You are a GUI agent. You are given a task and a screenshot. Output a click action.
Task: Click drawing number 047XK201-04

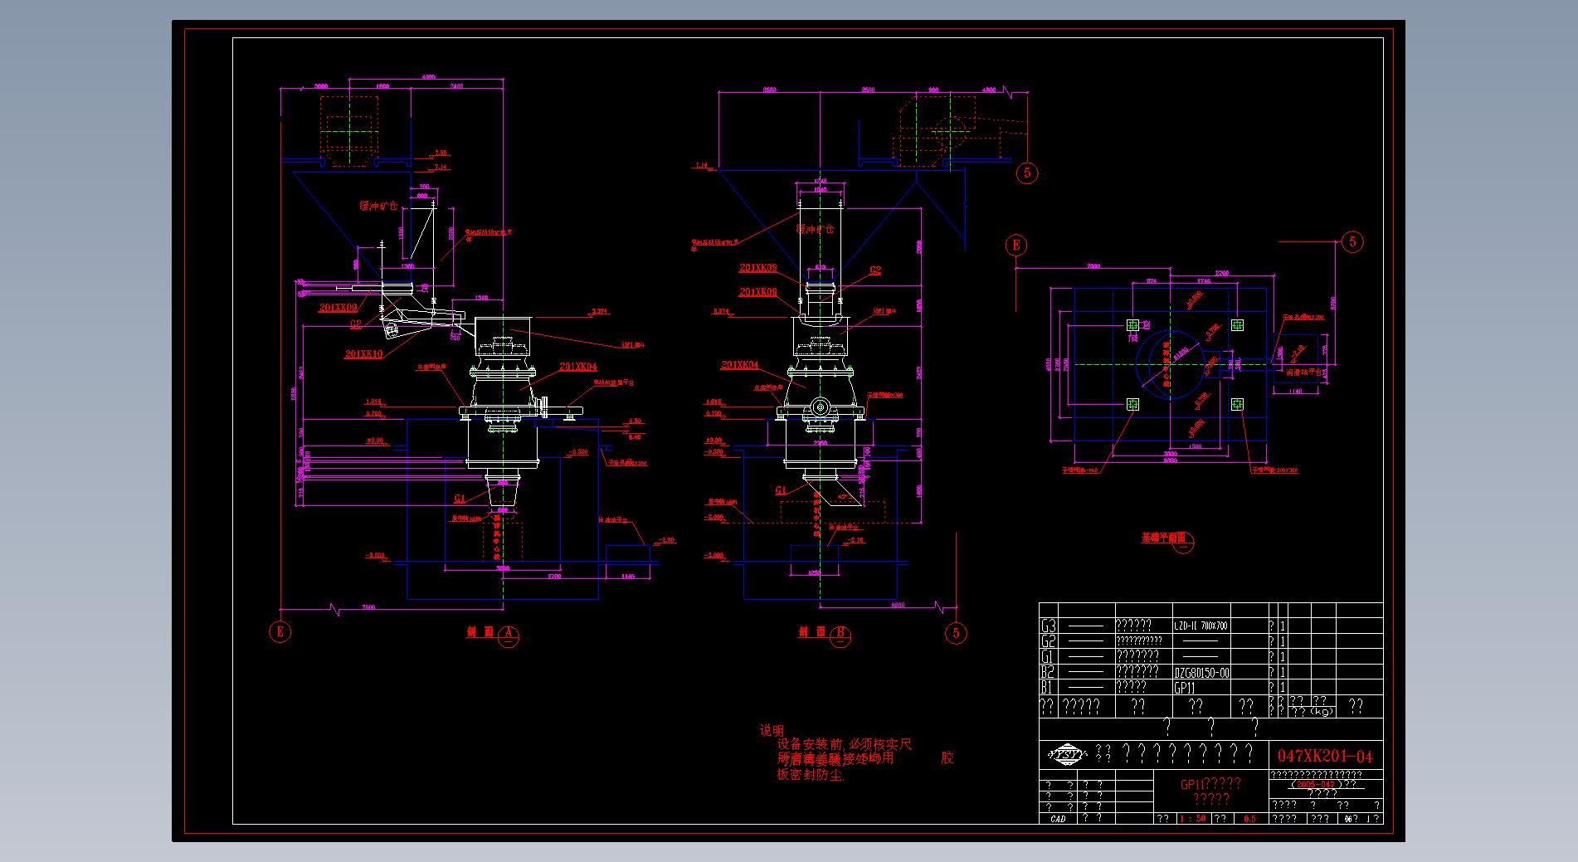pos(1325,756)
